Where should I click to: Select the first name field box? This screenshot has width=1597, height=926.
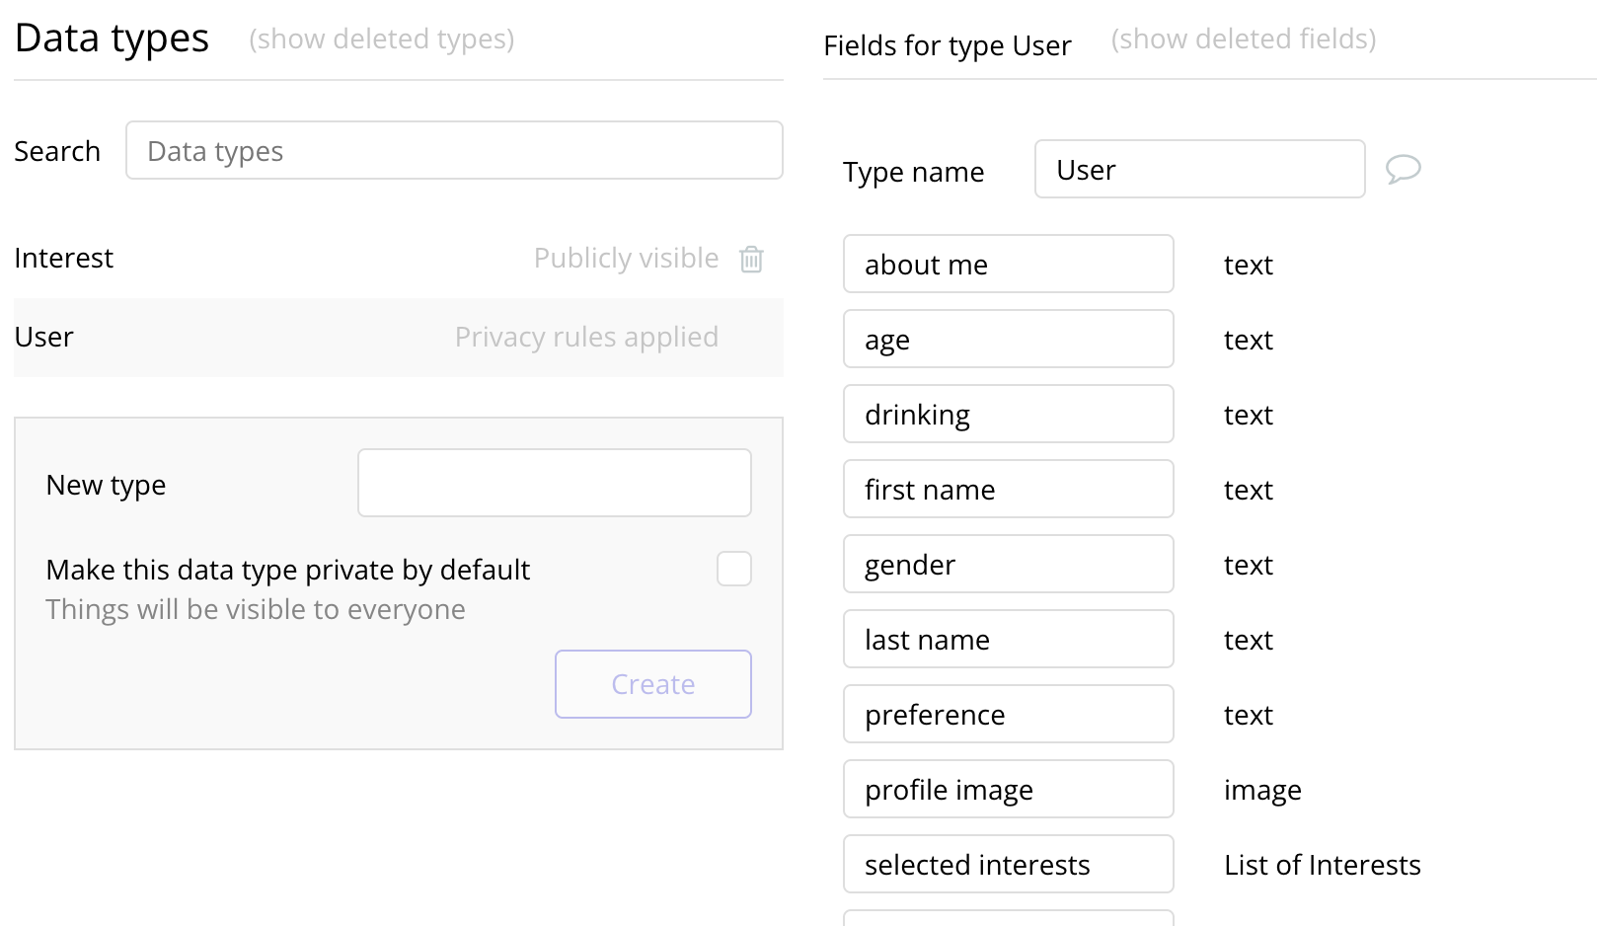tap(1008, 490)
